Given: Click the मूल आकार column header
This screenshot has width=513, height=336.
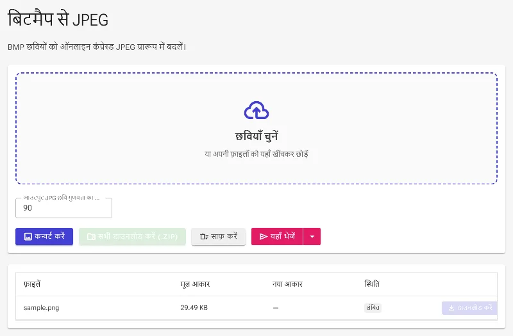Looking at the screenshot, I should [195, 284].
